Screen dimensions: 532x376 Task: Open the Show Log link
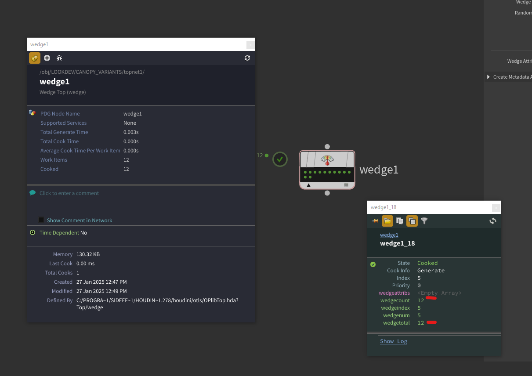click(x=394, y=341)
